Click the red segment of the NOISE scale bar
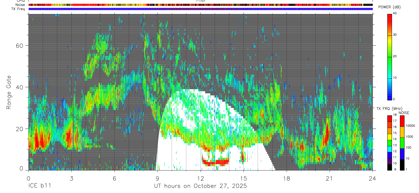This screenshot has height=193, width=419. 402,121
